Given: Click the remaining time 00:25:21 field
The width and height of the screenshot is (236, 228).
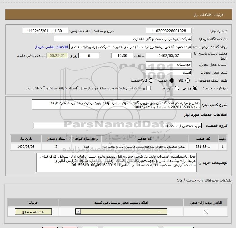Looking at the screenshot, I should click(x=57, y=55).
